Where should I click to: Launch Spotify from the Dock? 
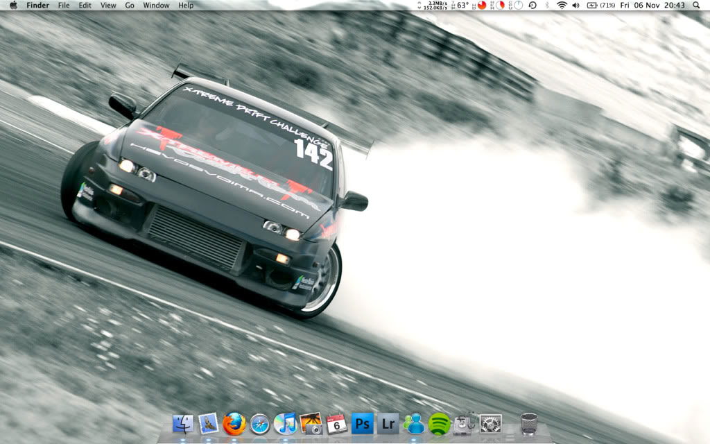pos(439,424)
